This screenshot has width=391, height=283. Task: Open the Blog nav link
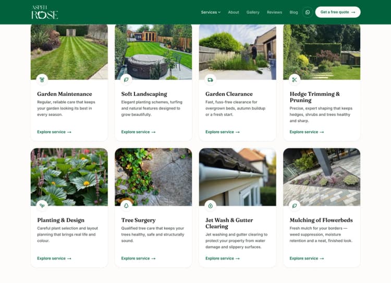pos(294,12)
